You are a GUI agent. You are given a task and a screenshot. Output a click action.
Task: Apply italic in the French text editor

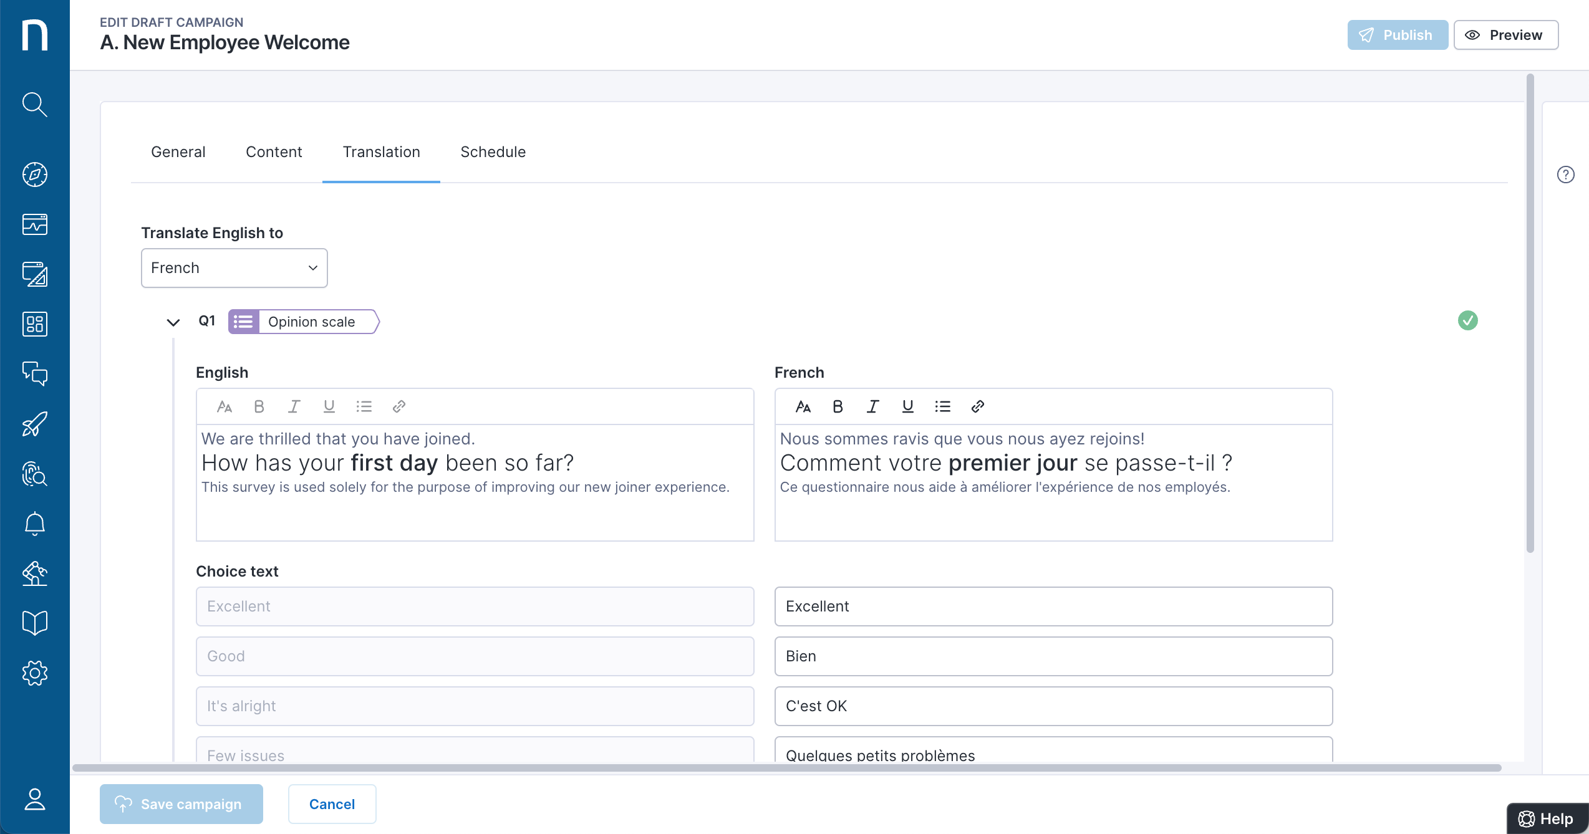tap(872, 406)
